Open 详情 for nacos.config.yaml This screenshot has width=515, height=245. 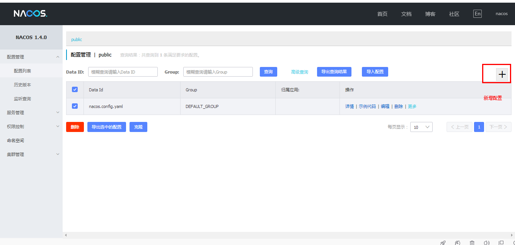coord(350,106)
